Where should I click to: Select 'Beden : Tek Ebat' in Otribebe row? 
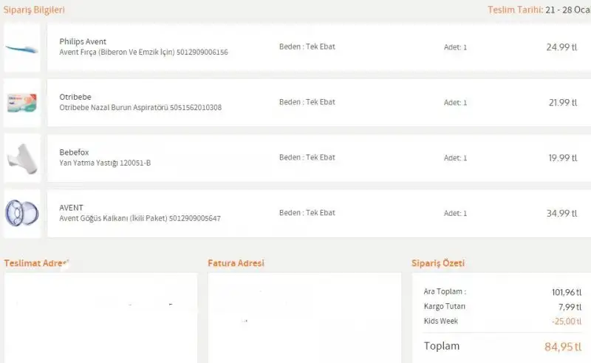[x=307, y=102]
